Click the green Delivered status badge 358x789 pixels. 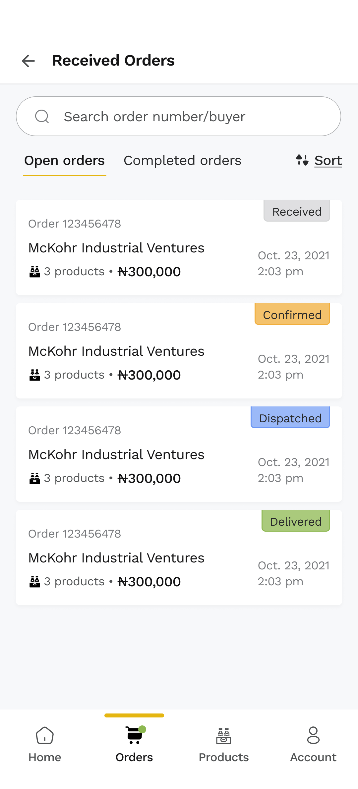[x=296, y=521]
